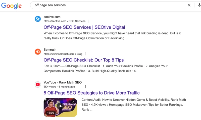The height and width of the screenshot is (120, 201).
Task: Click the search field containing "off page seo services"
Action: (x=108, y=5)
